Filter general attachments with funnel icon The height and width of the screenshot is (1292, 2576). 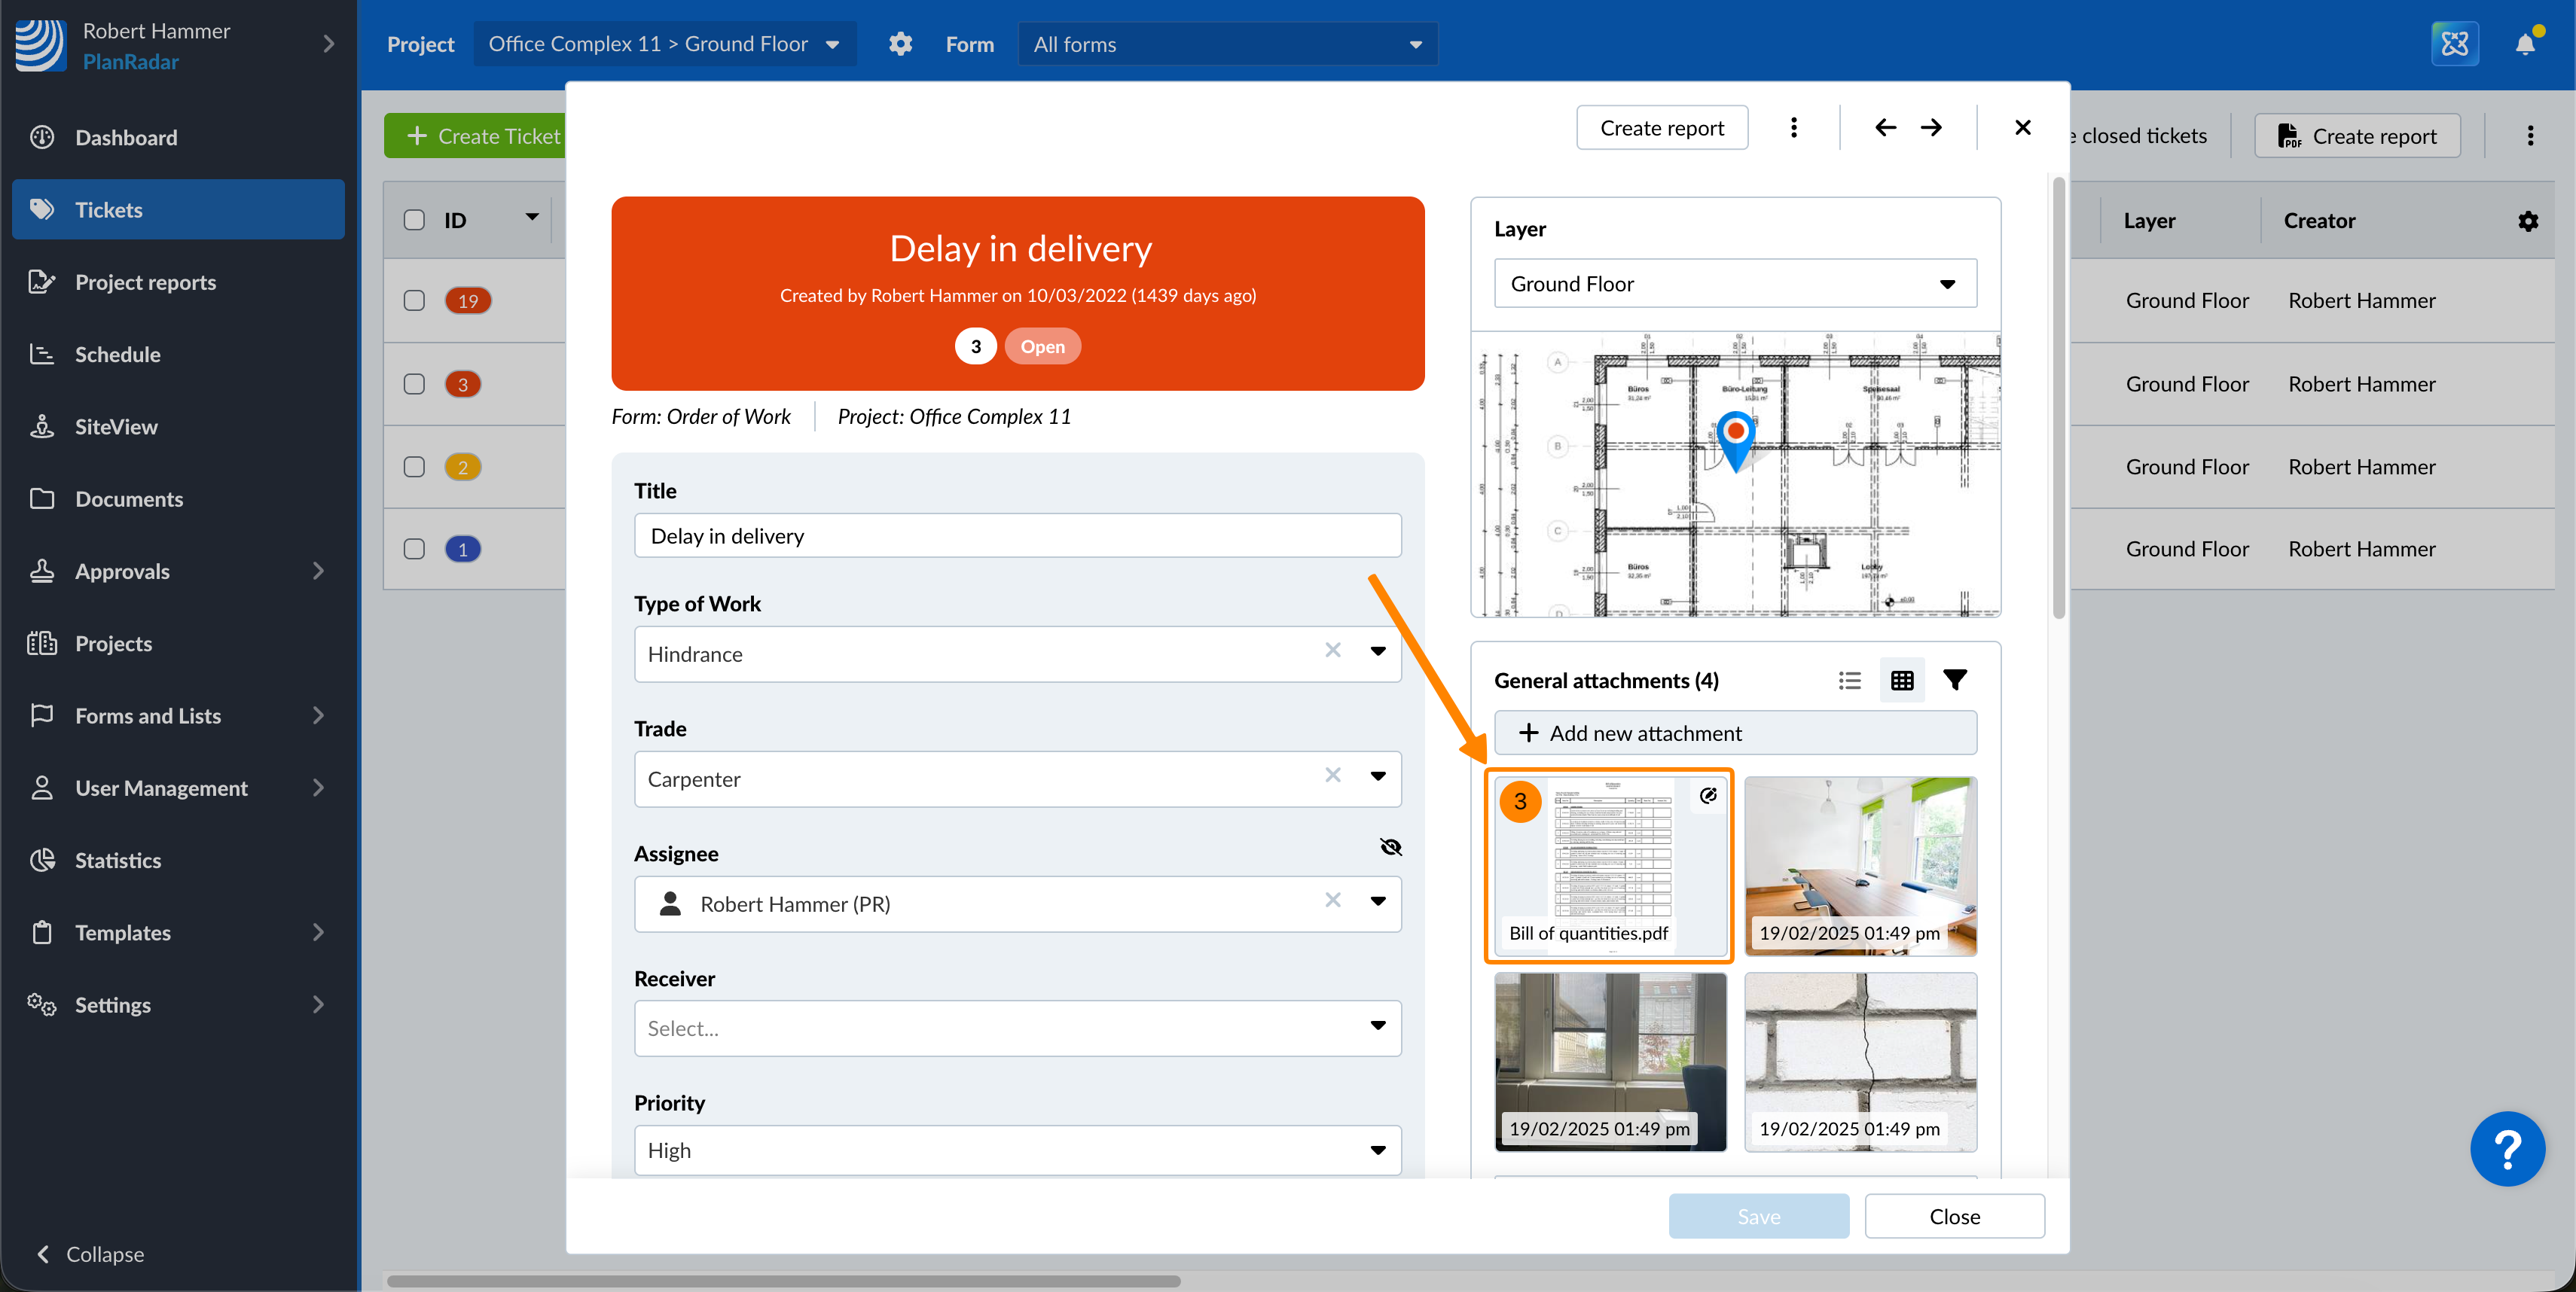(x=1955, y=681)
